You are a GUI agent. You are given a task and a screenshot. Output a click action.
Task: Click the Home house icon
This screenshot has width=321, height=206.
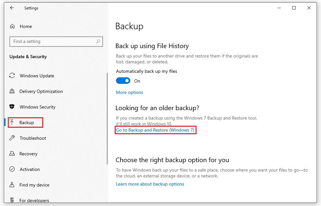tap(12, 26)
